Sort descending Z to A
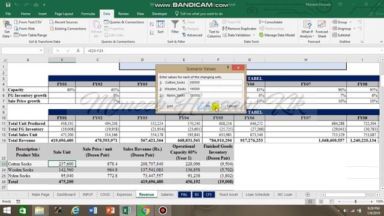This screenshot has width=384, height=216. pos(152,32)
